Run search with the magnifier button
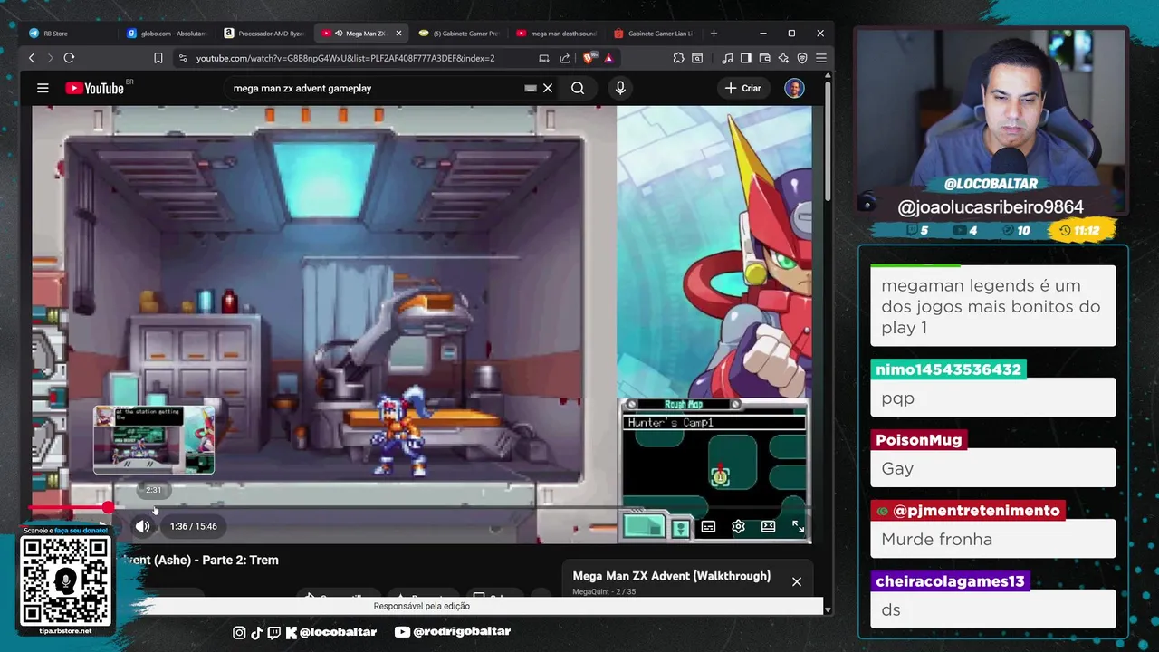The height and width of the screenshot is (652, 1159). coord(578,88)
